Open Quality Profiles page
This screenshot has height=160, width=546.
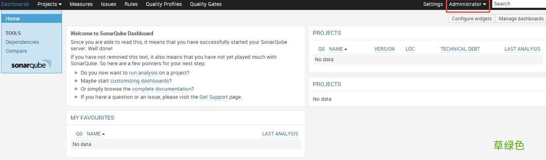click(164, 4)
